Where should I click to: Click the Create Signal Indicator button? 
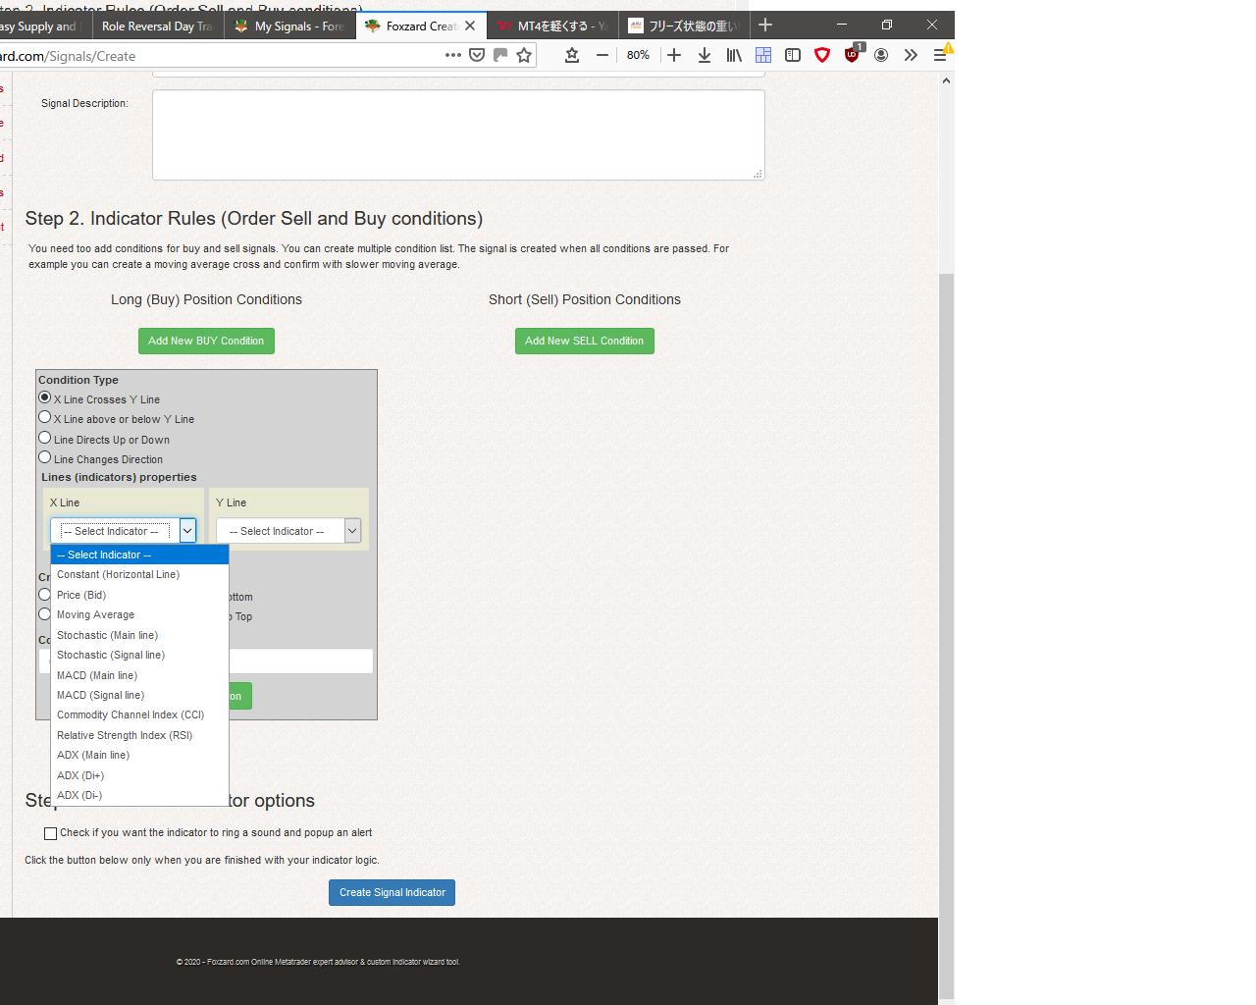(x=392, y=892)
